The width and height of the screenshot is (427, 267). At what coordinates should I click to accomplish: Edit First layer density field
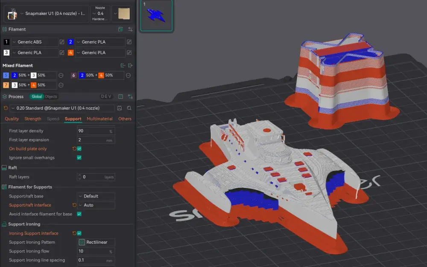point(96,131)
